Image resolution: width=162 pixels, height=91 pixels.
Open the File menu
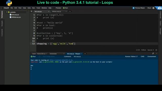pyautogui.click(x=12, y=8)
